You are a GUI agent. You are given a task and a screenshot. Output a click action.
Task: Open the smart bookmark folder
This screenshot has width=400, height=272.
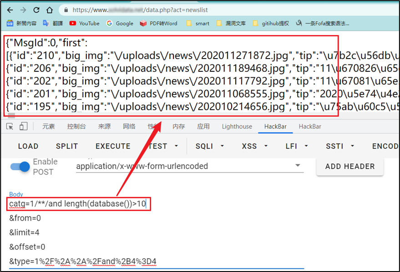click(198, 24)
